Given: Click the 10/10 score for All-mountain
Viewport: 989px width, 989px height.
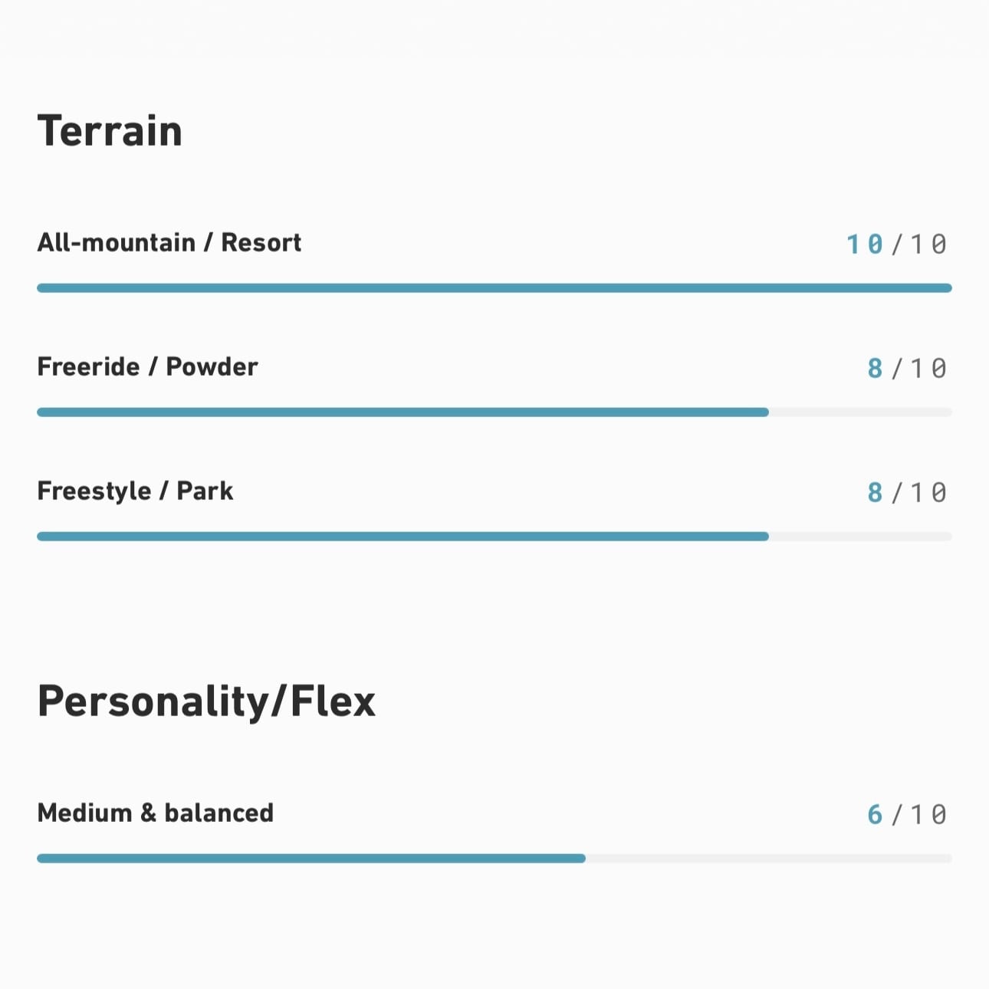Looking at the screenshot, I should (896, 245).
